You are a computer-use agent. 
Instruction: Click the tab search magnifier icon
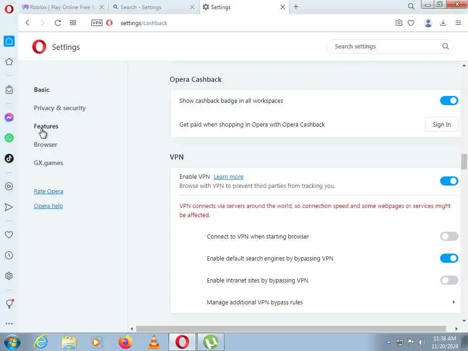pyautogui.click(x=411, y=6)
